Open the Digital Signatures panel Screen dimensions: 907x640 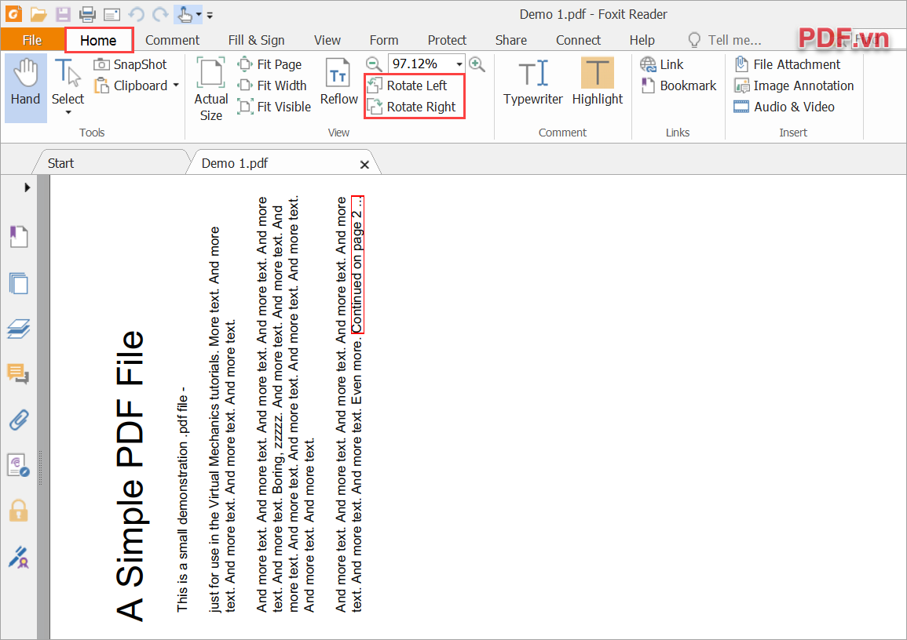(x=19, y=557)
